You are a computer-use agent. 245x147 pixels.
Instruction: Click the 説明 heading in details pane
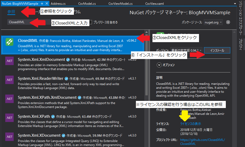[x=159, y=78]
